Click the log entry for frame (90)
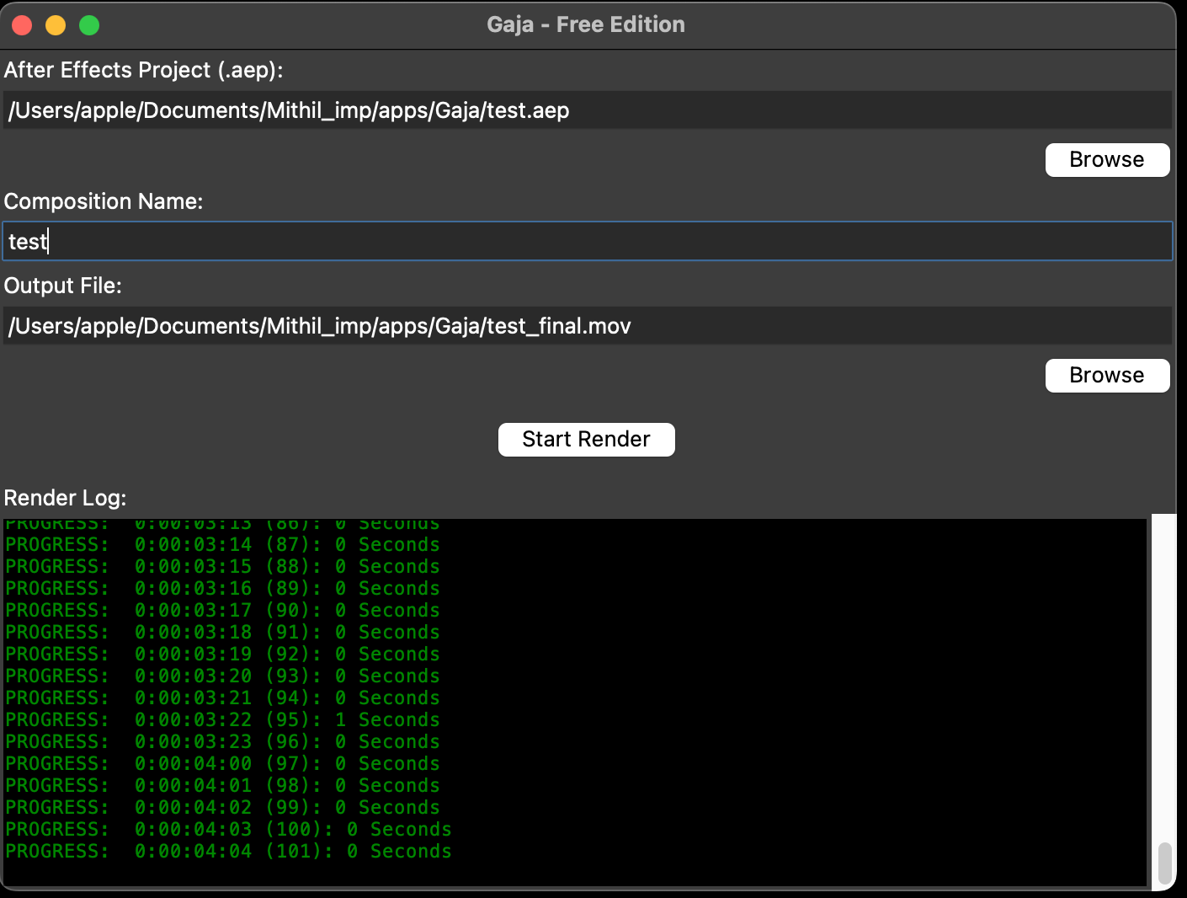The image size is (1187, 898). (222, 611)
